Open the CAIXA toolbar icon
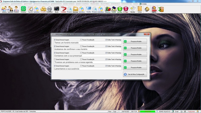Screen dimensions: 201x113 point(114,9)
